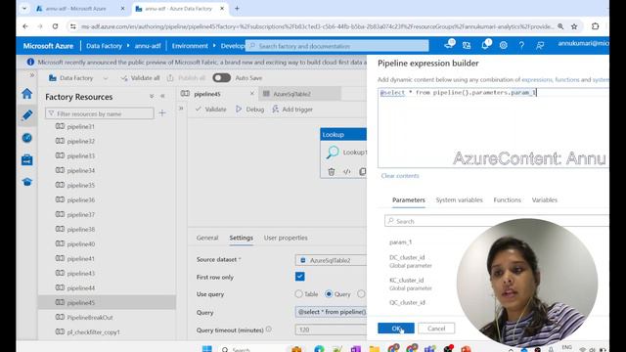Open the Learning center graduation cap icon
626x352 pixels.
(27, 182)
